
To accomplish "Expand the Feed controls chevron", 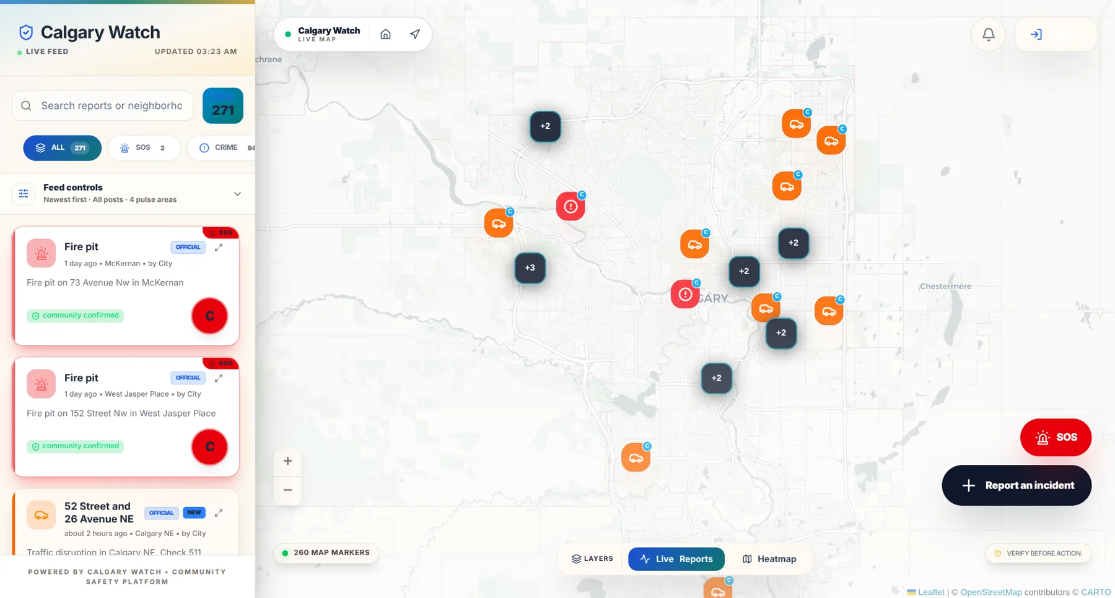I will [x=237, y=194].
